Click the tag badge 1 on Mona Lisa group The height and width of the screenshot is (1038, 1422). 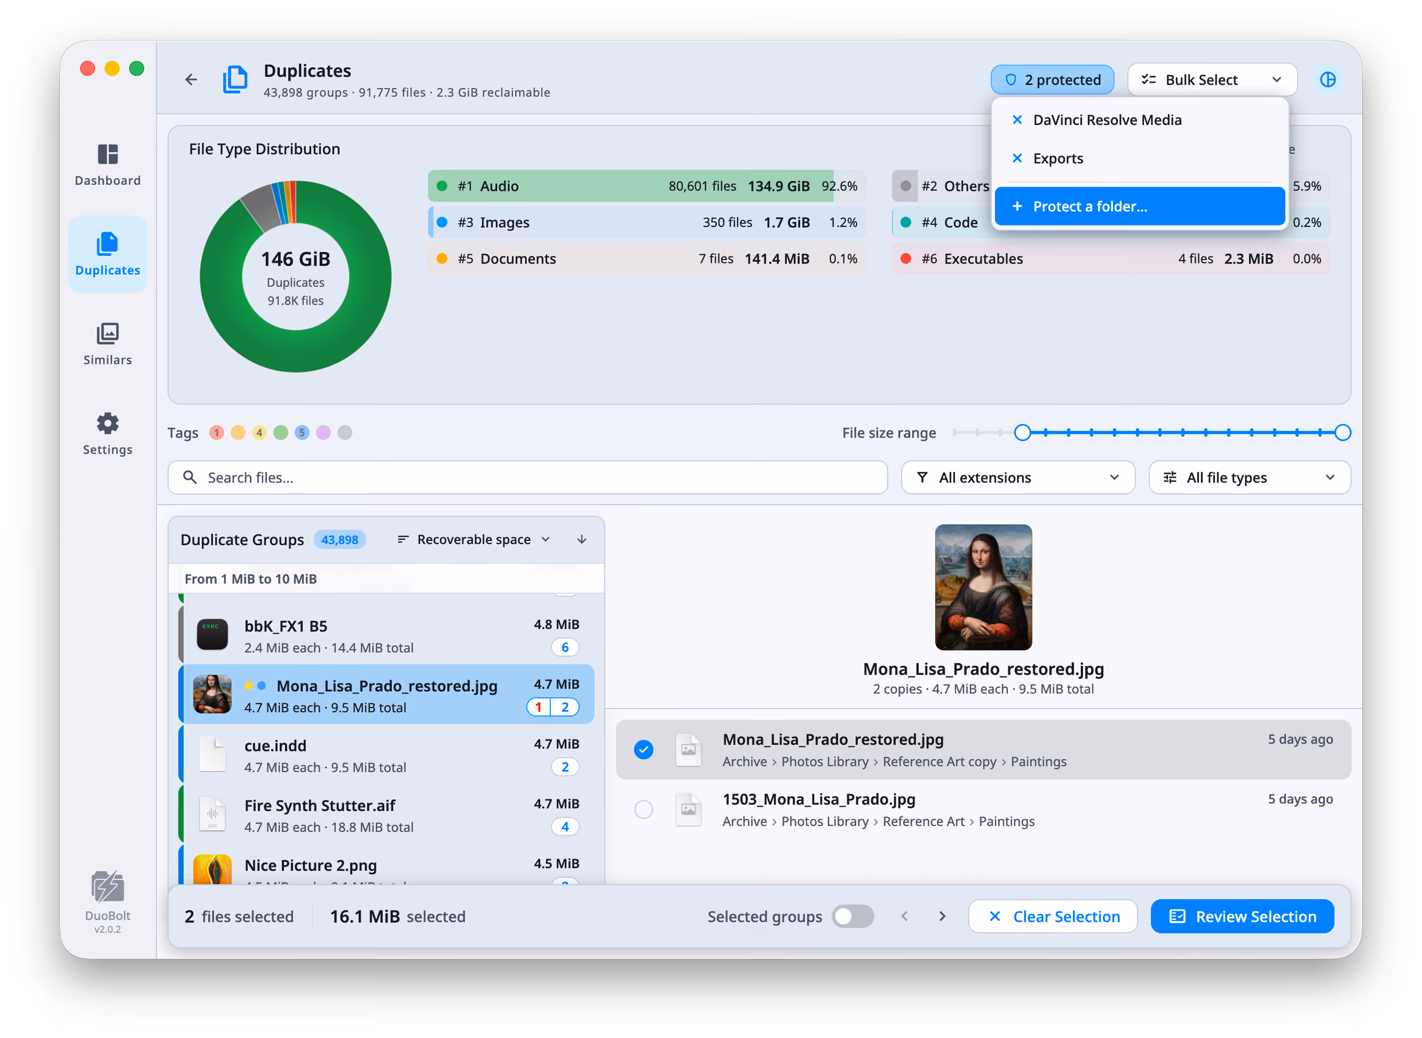click(x=539, y=708)
